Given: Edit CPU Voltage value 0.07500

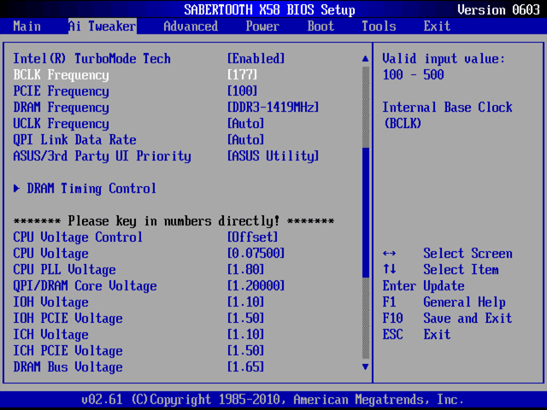Looking at the screenshot, I should click(256, 254).
